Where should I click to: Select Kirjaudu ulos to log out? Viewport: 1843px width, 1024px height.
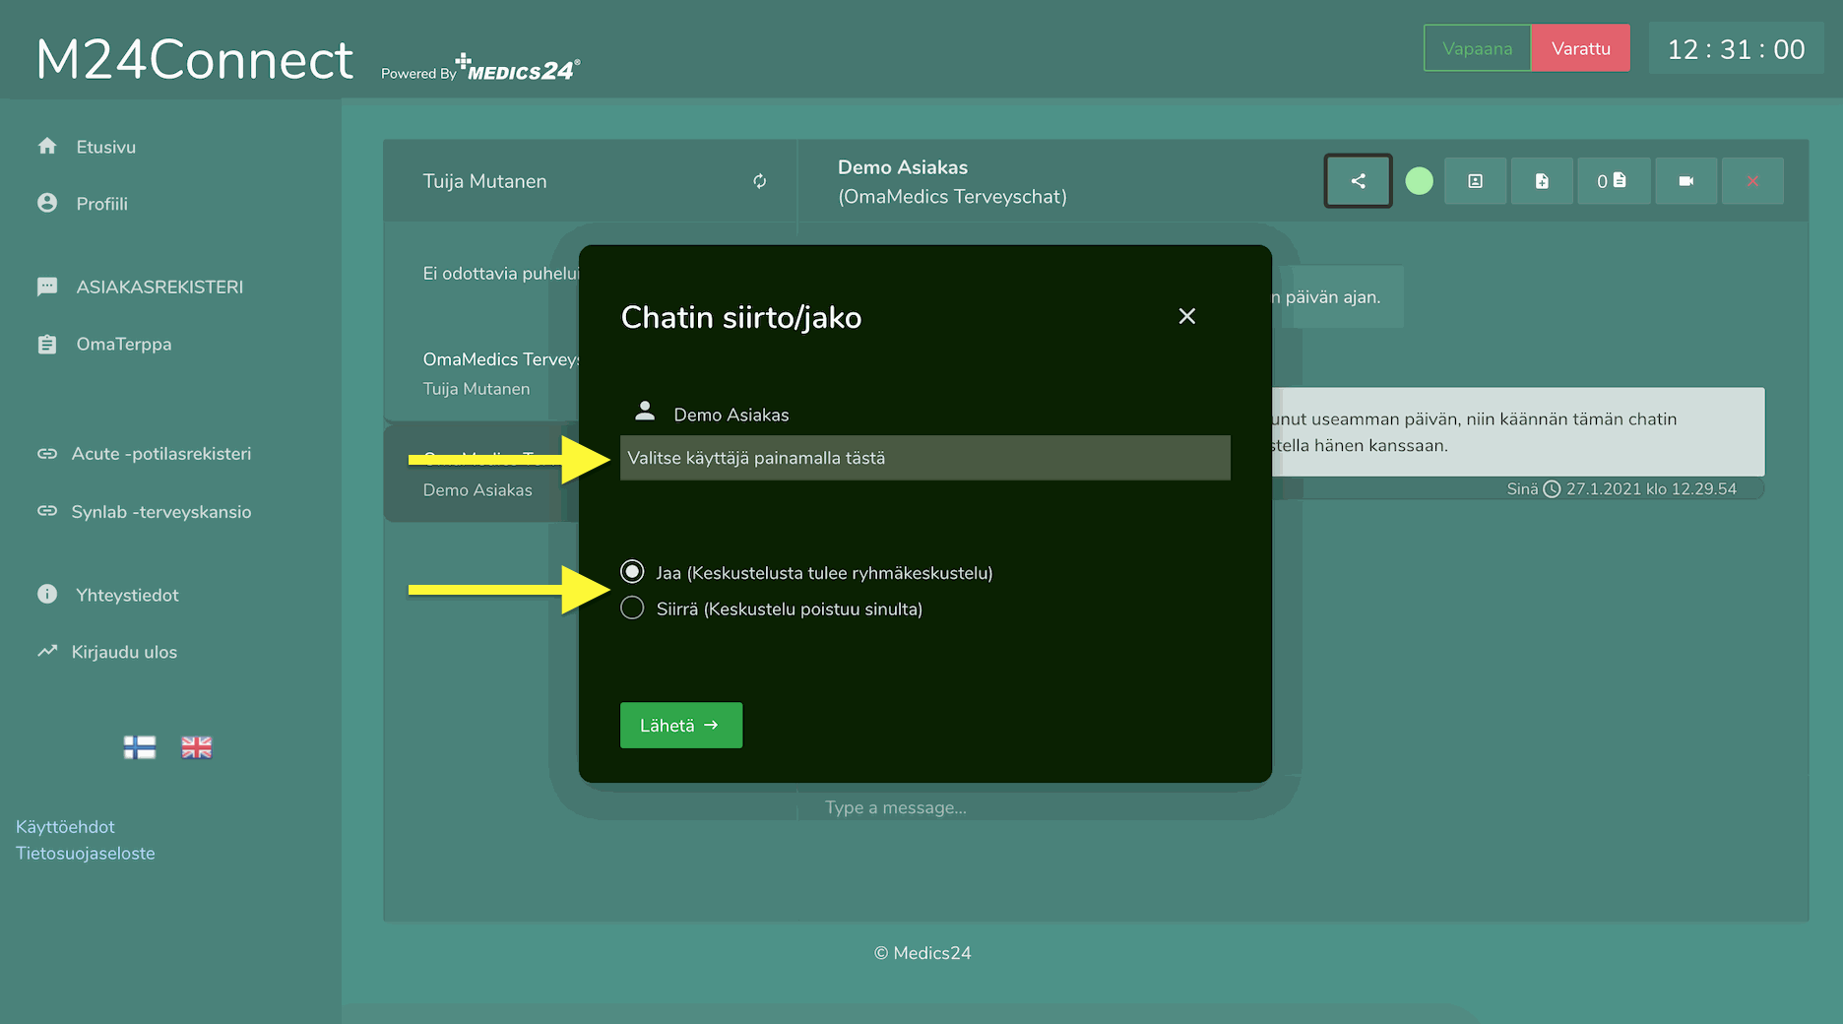tap(124, 652)
